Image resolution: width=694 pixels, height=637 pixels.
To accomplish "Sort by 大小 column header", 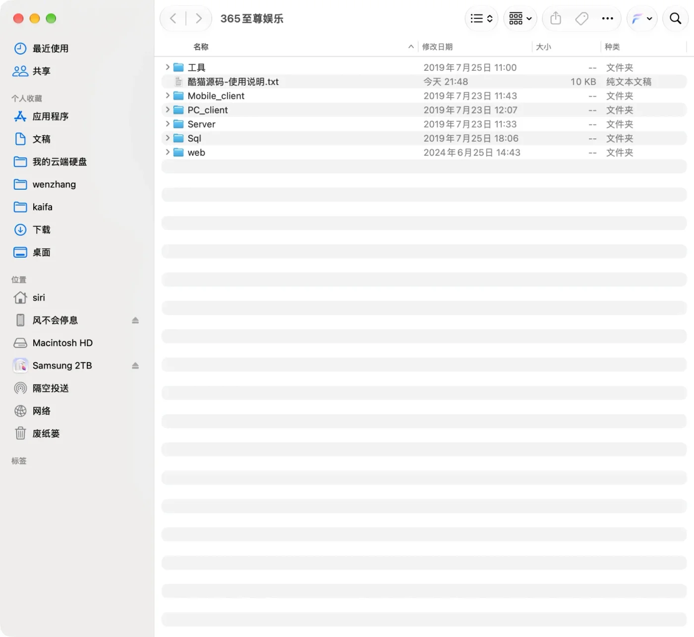I will pyautogui.click(x=543, y=47).
